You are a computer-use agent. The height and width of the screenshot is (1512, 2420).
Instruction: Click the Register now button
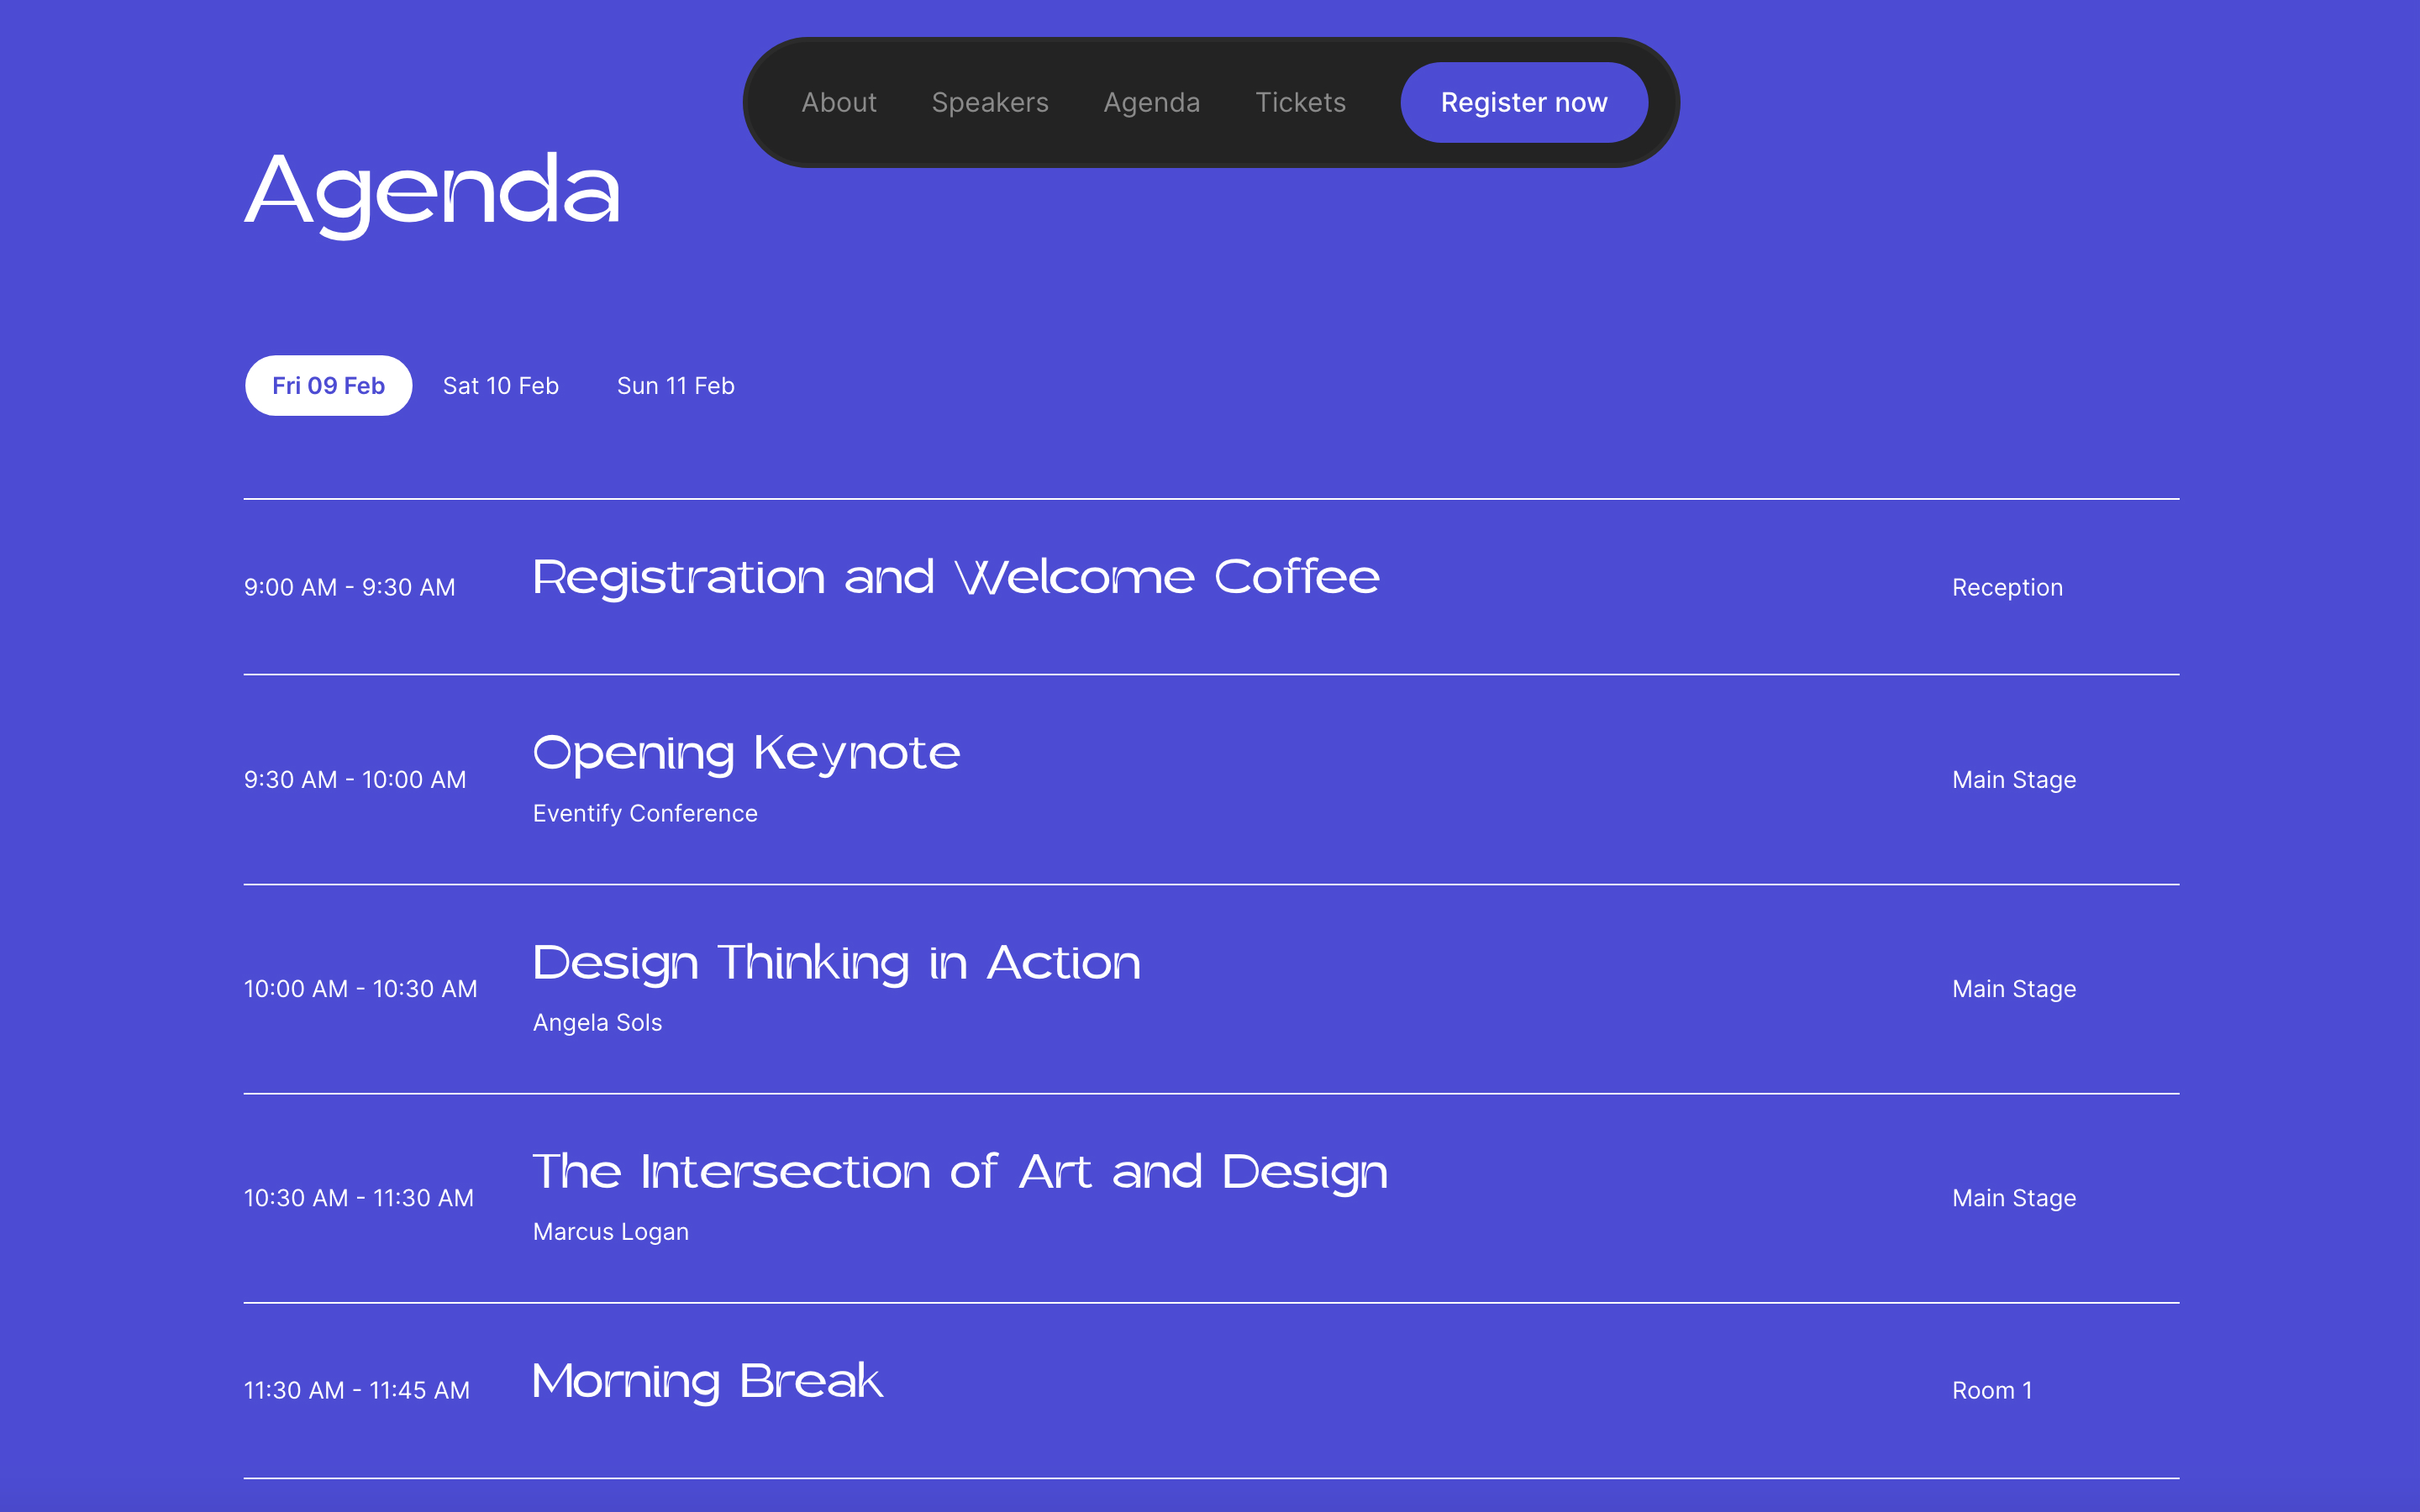click(1524, 101)
